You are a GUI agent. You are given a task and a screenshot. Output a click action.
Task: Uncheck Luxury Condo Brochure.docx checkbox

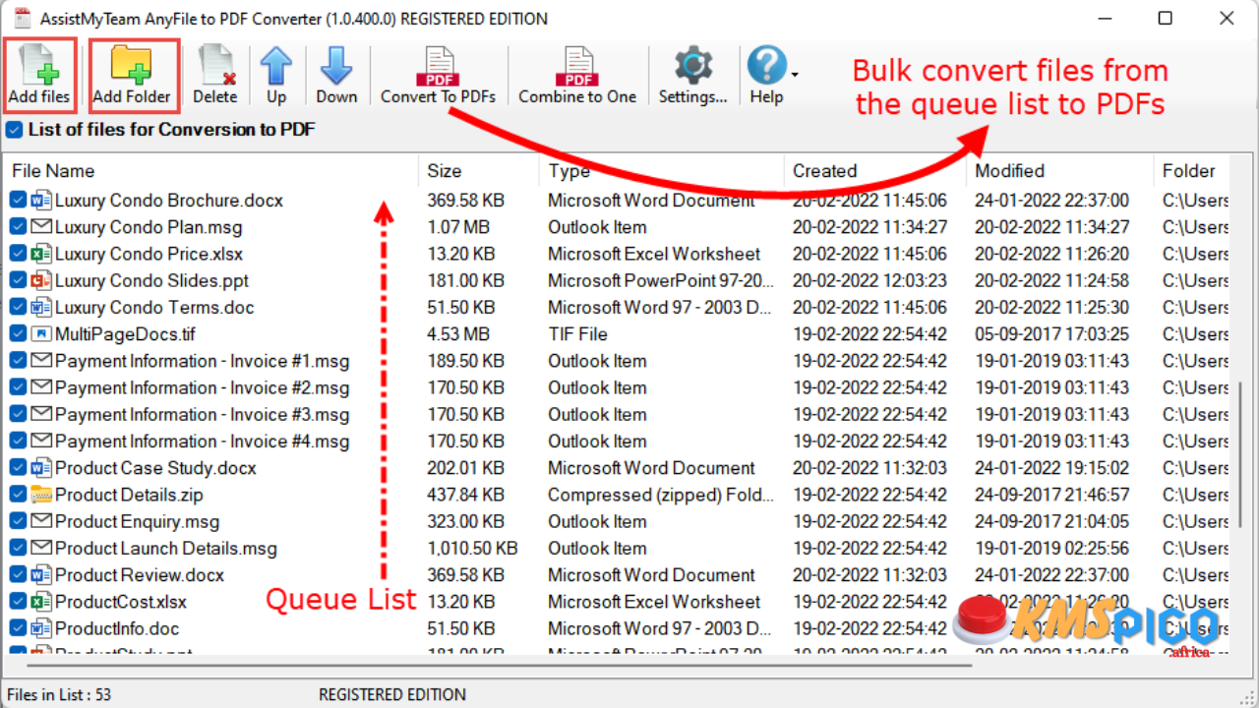pos(18,201)
